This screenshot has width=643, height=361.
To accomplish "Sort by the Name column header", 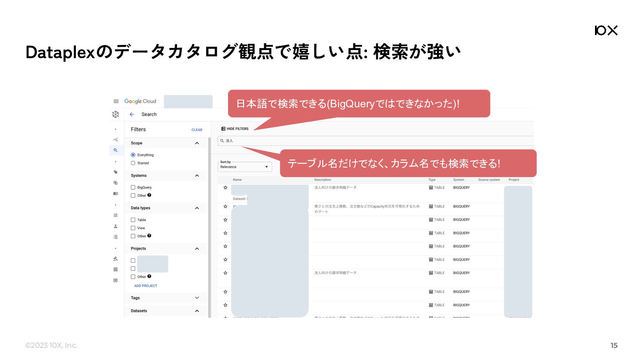I will coord(237,180).
